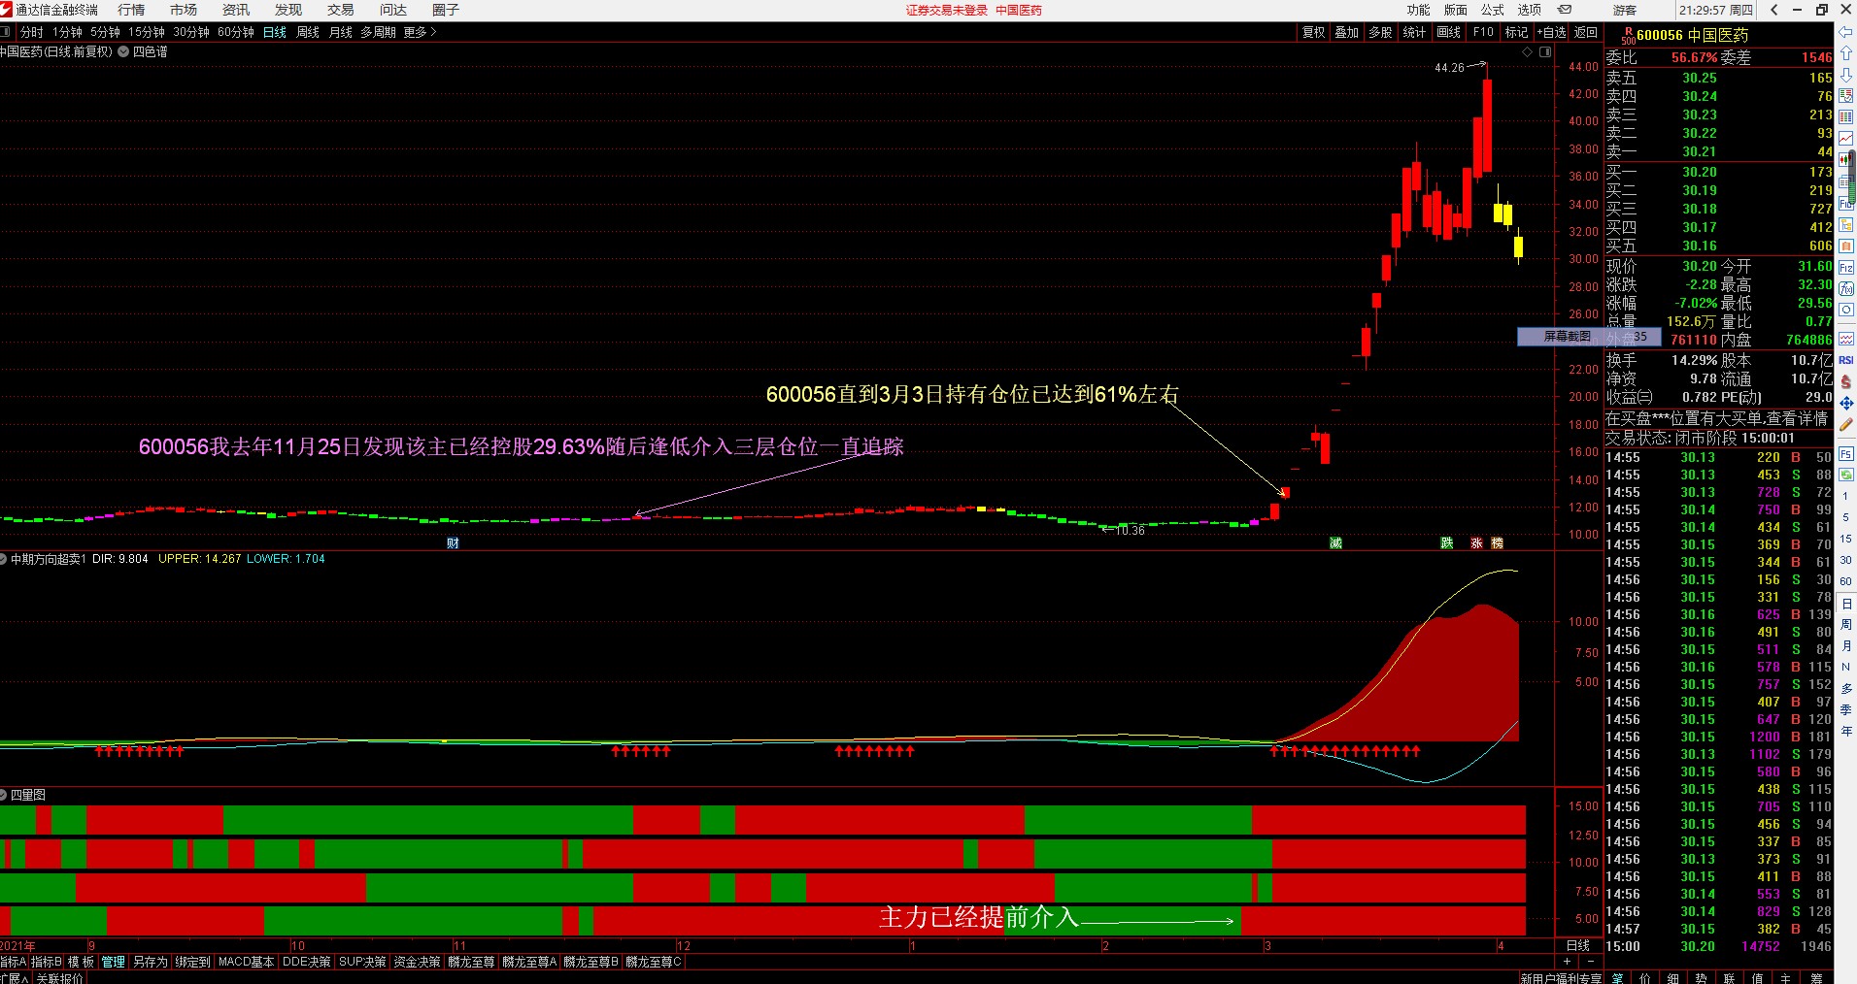The image size is (1857, 984).
Task: Select 季 period in right sidebar
Action: [x=1846, y=709]
